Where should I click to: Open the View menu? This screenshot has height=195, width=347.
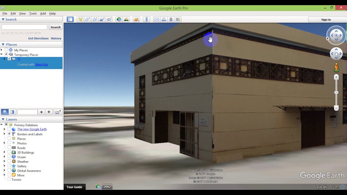pos(23,13)
